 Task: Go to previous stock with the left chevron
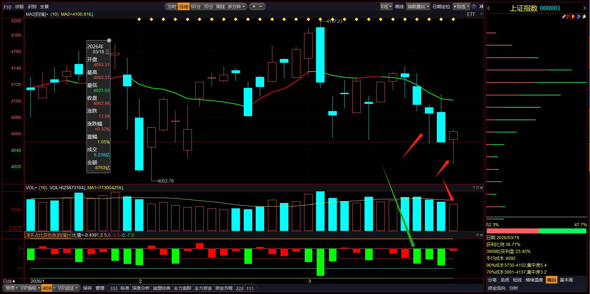point(489,8)
